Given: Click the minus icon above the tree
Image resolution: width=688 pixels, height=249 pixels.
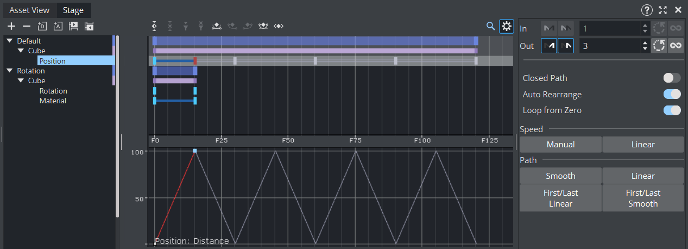Looking at the screenshot, I should [26, 26].
